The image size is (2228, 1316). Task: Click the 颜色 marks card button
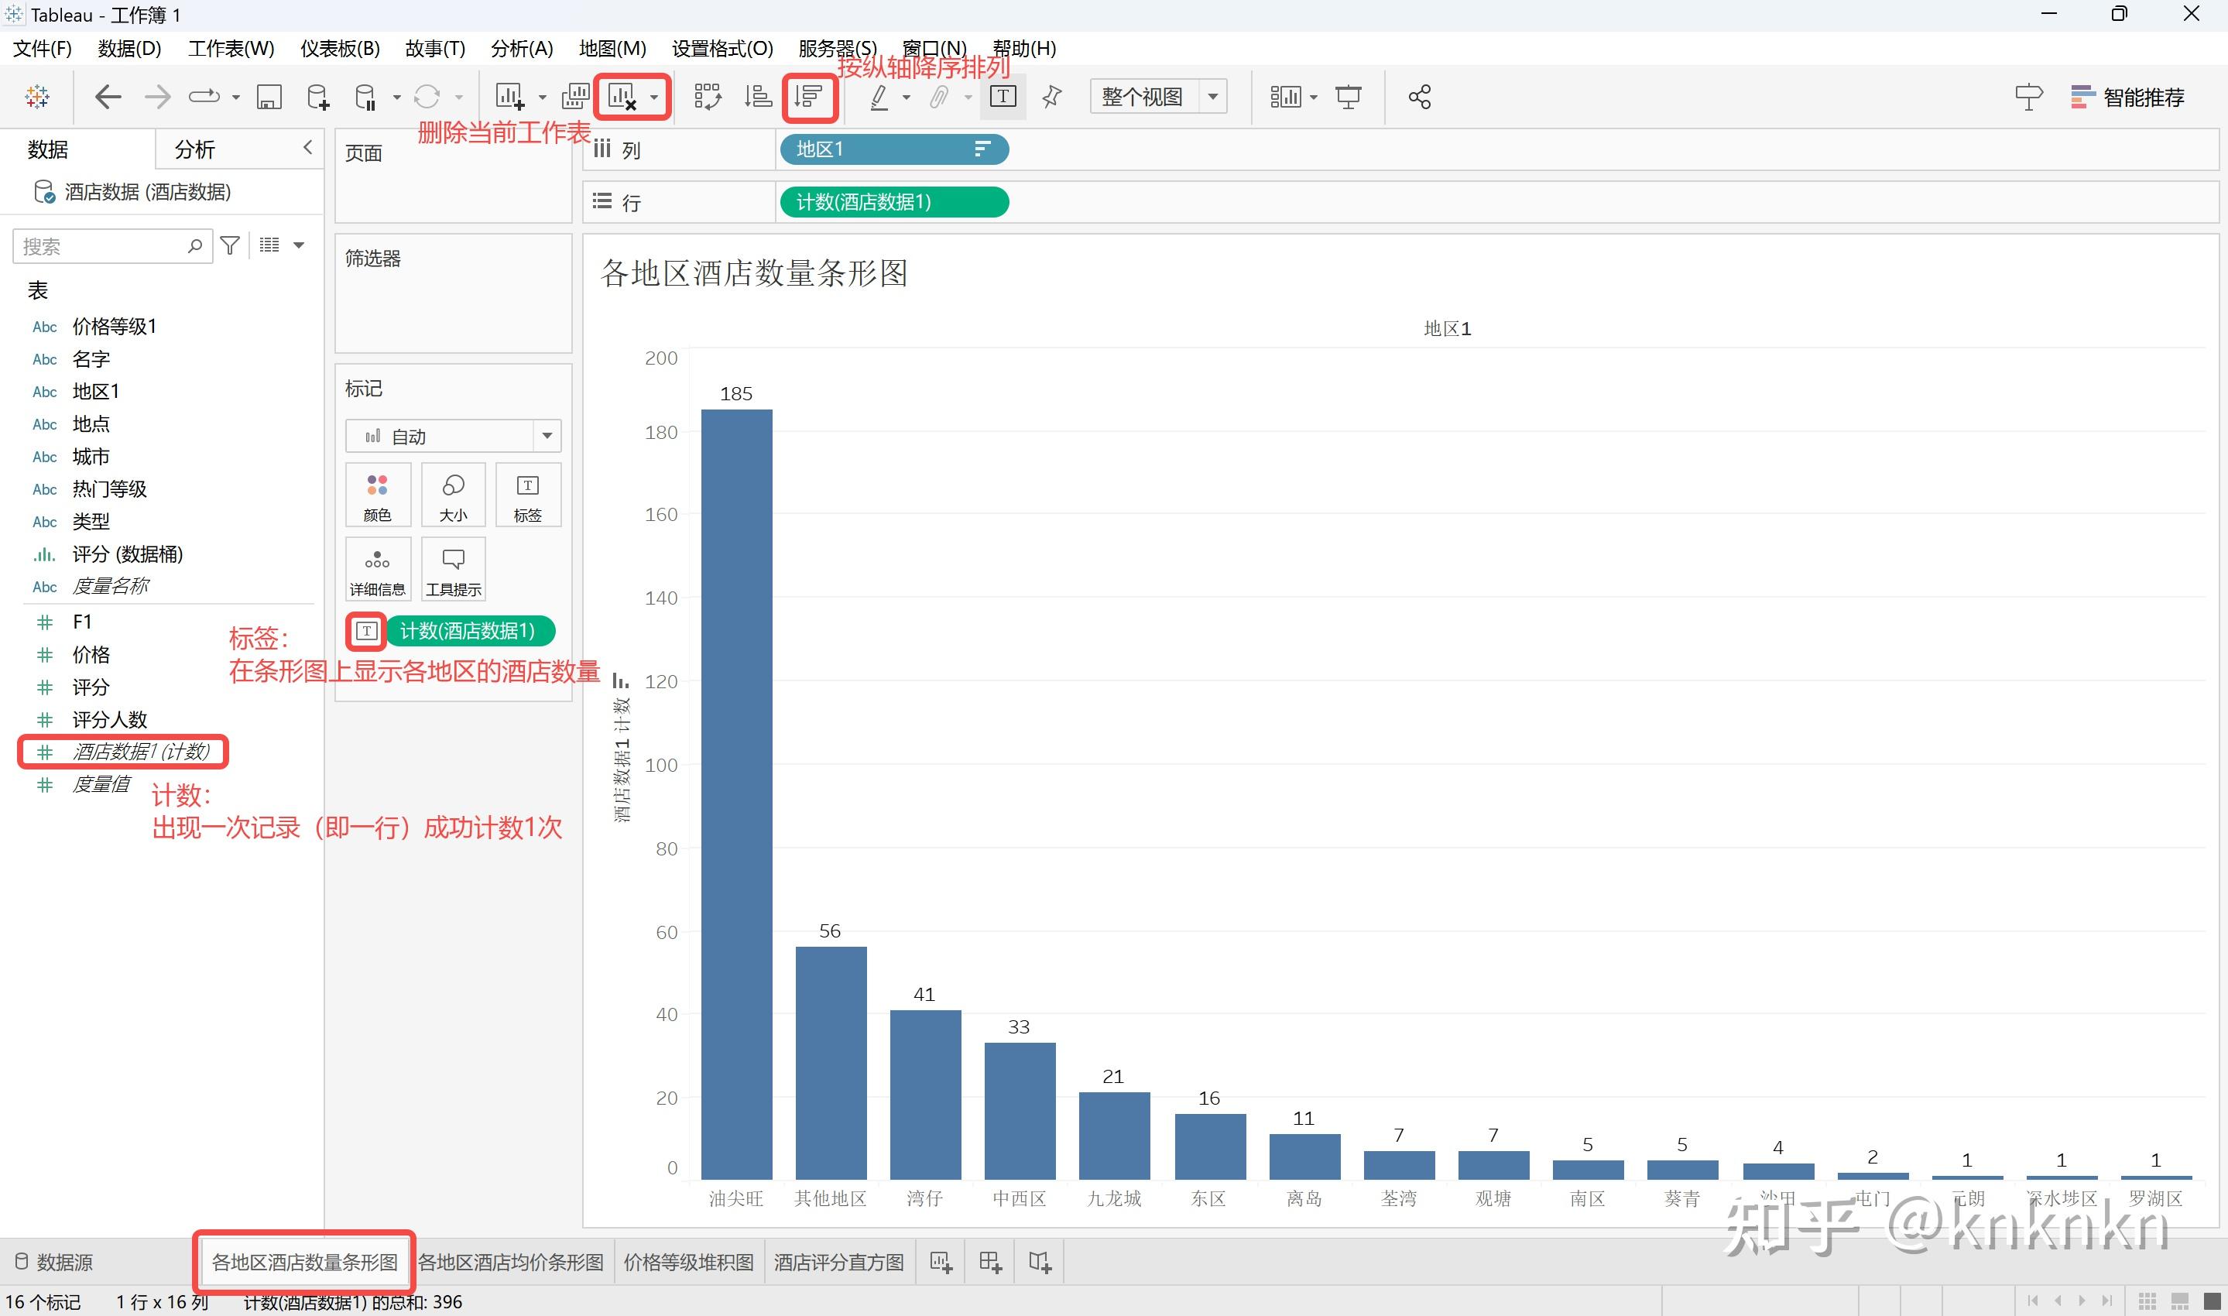pos(378,495)
